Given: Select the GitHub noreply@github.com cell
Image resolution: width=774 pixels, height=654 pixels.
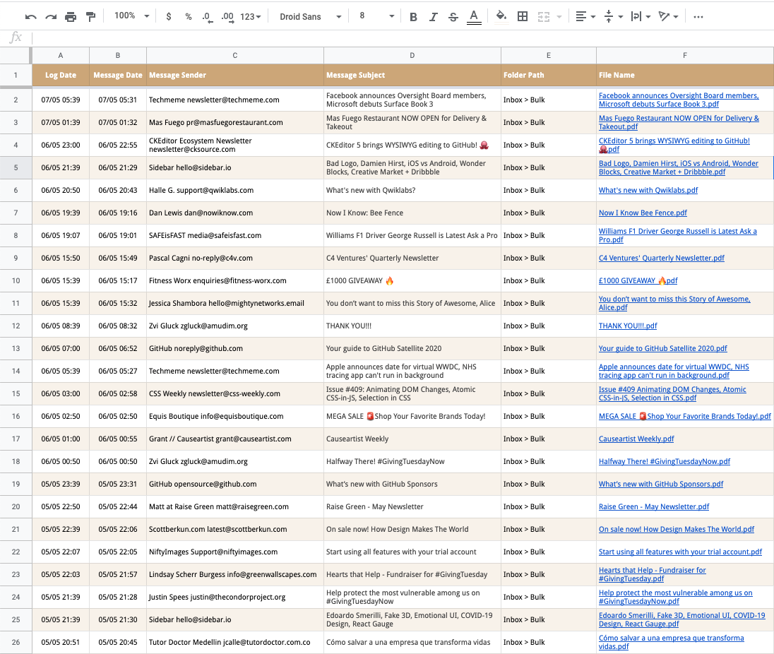Looking at the screenshot, I should click(235, 349).
